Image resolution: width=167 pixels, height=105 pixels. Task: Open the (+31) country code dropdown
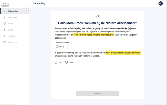61,47
